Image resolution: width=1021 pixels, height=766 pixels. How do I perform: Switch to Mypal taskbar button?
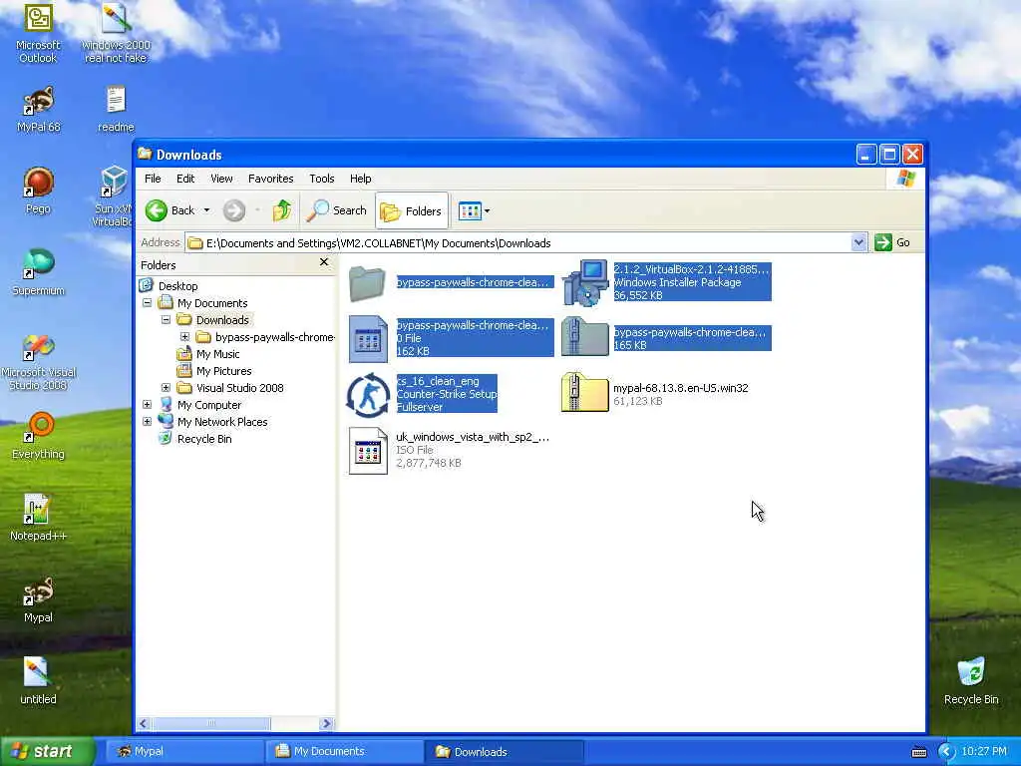tap(183, 751)
